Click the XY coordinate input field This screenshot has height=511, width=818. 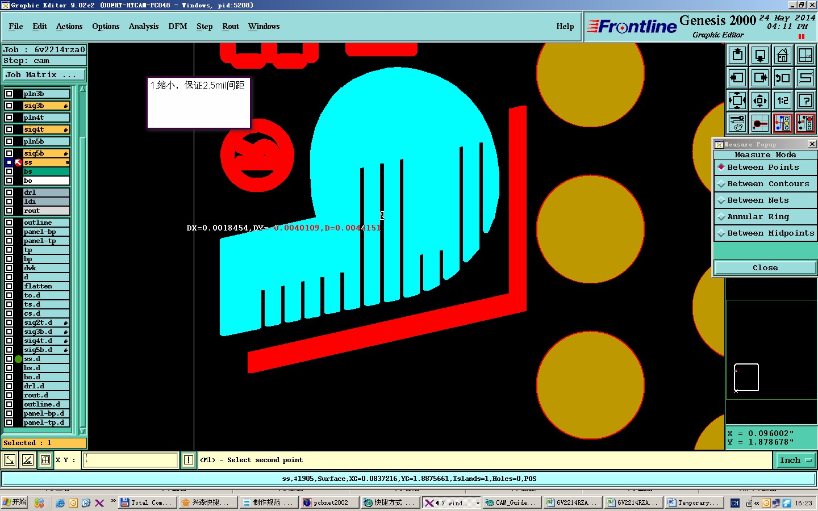[x=131, y=460]
